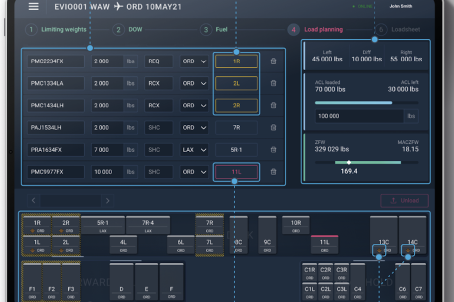Delete the PMC1334LA cargo row
Viewport: 454px width, 302px height.
click(x=273, y=84)
